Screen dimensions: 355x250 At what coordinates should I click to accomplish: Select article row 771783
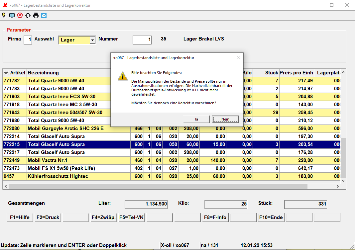[172, 89]
